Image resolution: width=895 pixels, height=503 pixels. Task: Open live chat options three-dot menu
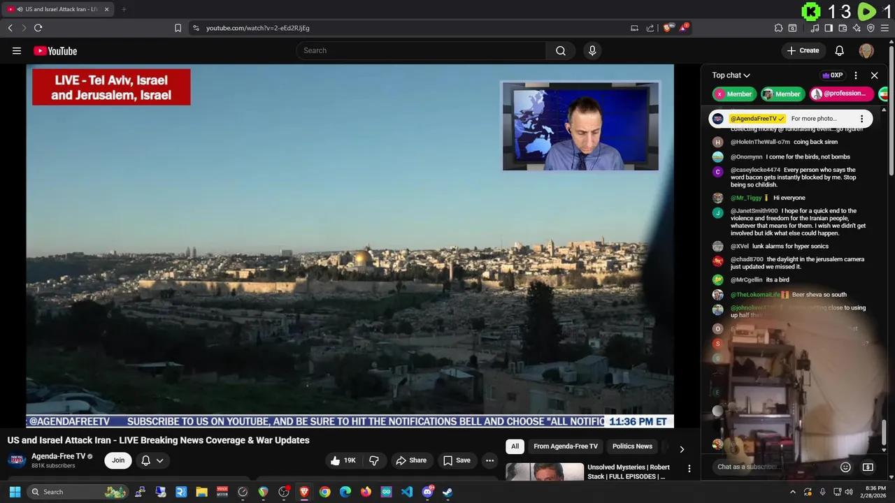856,75
